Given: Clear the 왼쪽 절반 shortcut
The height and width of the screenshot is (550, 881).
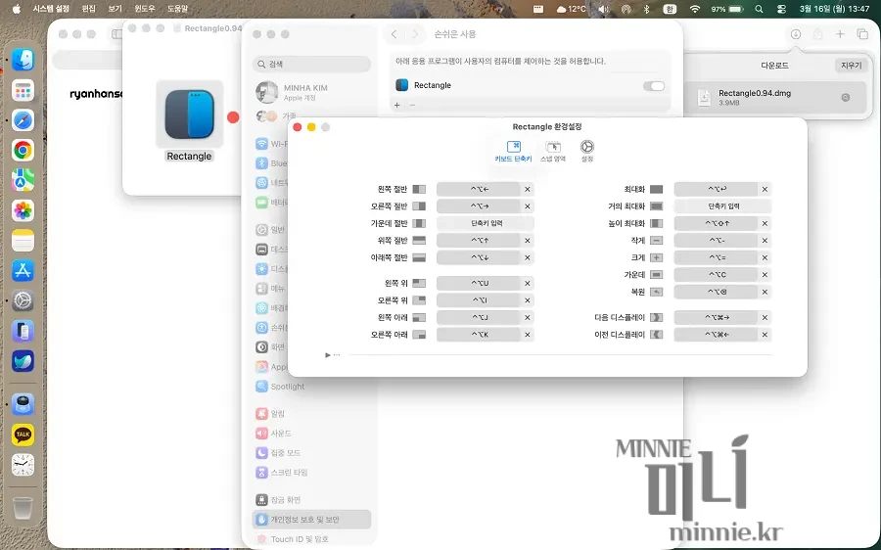Looking at the screenshot, I should click(x=527, y=189).
